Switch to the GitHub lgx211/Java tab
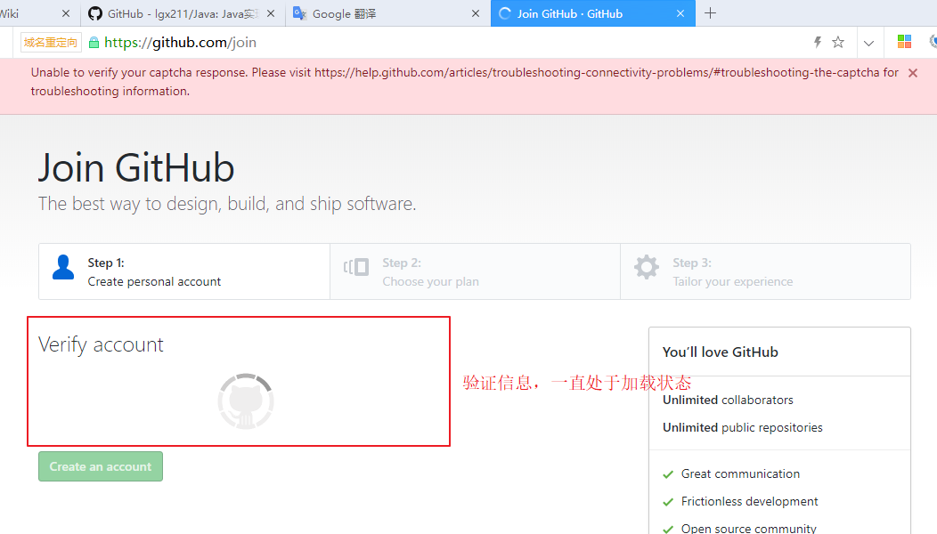 tap(182, 13)
